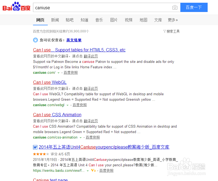218x181 pixels.
Task: Open 百度快照 for wenku.baidu.com result
Action: point(106,171)
